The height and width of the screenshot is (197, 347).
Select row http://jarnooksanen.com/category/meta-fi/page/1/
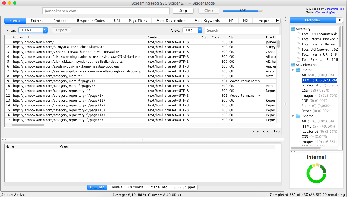pos(141,81)
